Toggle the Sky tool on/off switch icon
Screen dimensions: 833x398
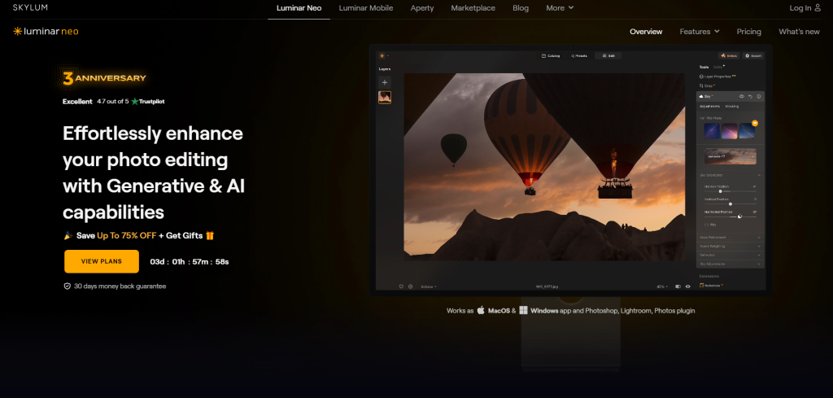tap(759, 97)
